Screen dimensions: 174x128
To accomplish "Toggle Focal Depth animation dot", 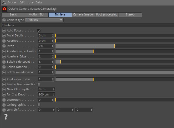I will point(4,36).
